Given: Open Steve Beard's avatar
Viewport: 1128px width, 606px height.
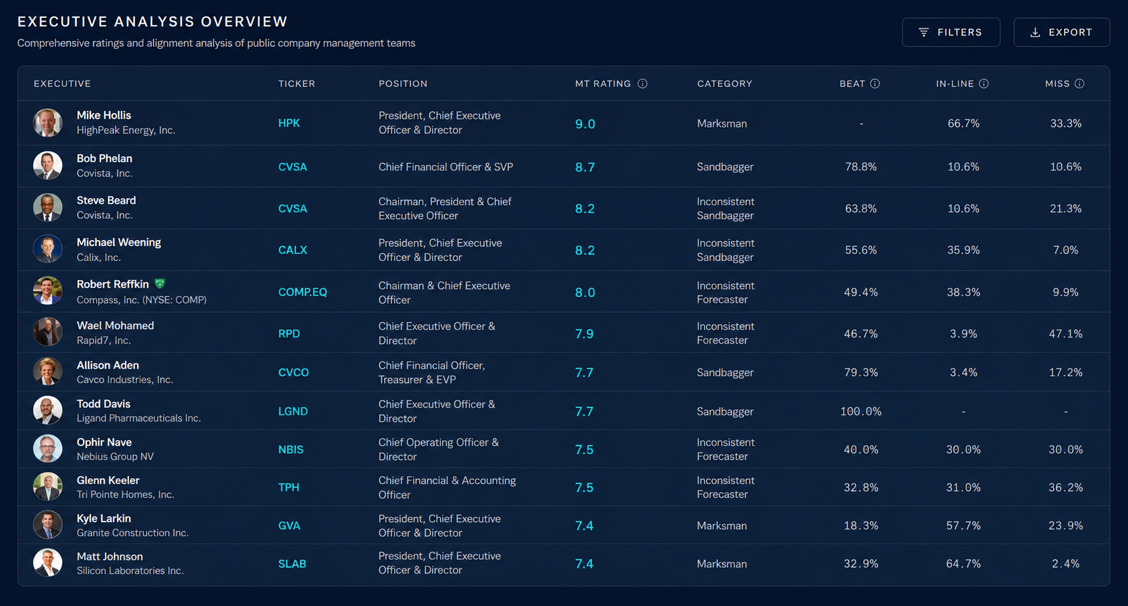Looking at the screenshot, I should [x=48, y=208].
